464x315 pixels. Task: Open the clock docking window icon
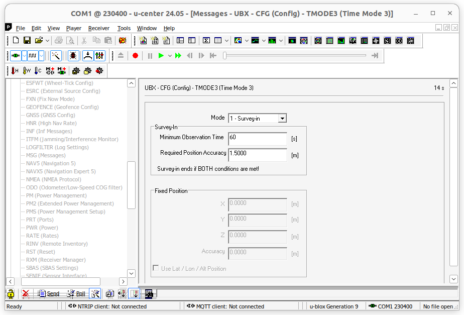399,41
